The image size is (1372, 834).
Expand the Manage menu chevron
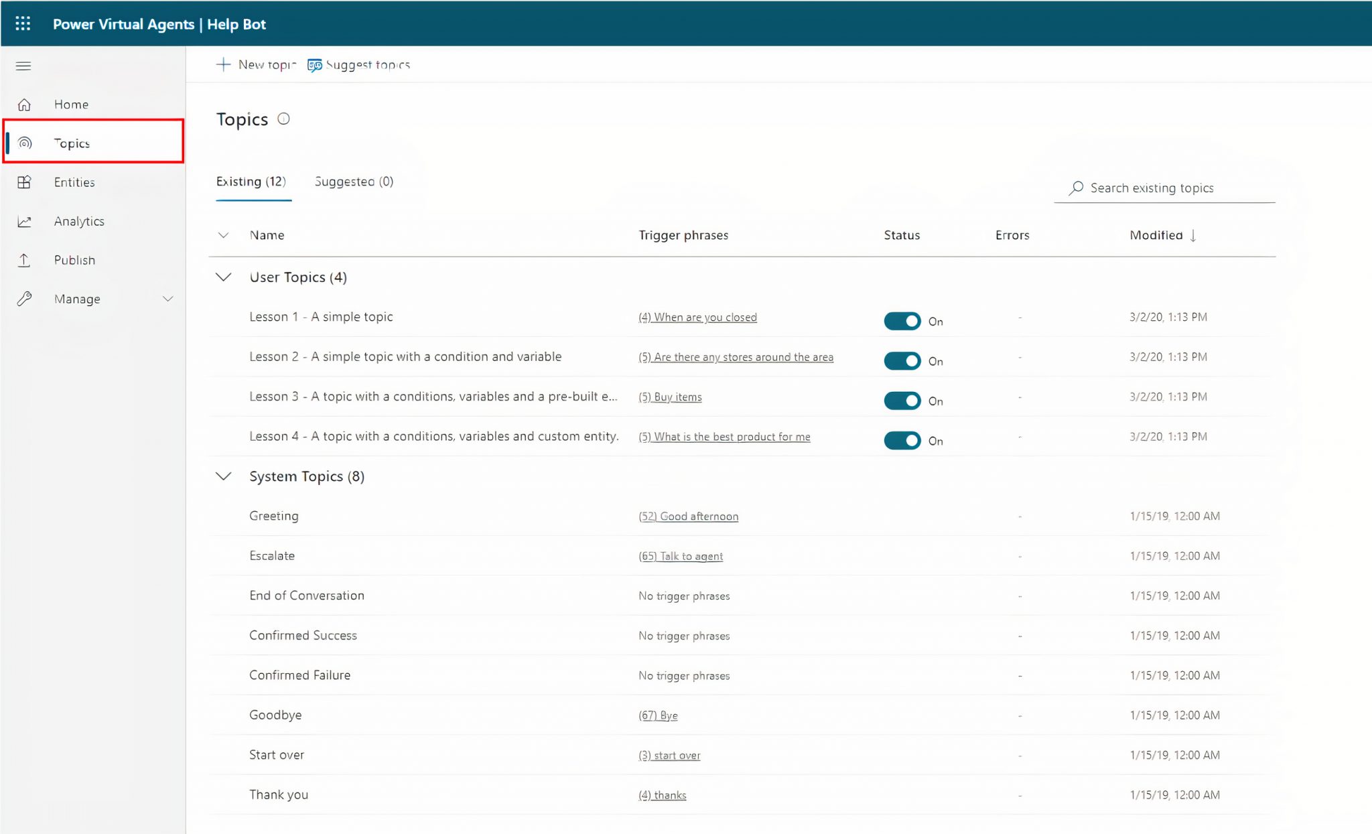(x=168, y=299)
